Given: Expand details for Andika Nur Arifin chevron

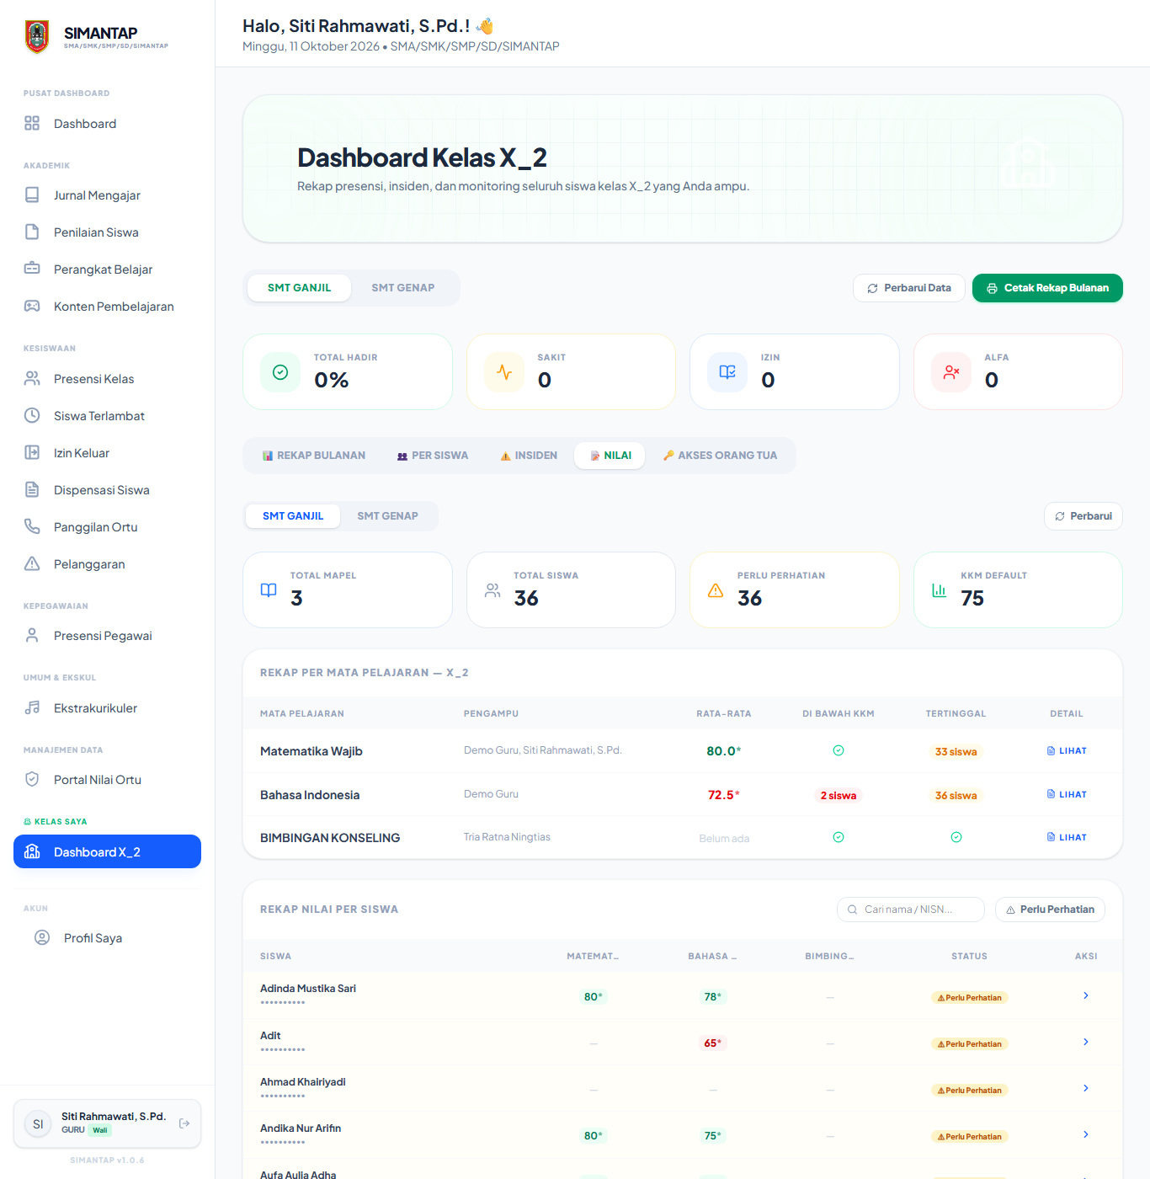Looking at the screenshot, I should 1086,1134.
